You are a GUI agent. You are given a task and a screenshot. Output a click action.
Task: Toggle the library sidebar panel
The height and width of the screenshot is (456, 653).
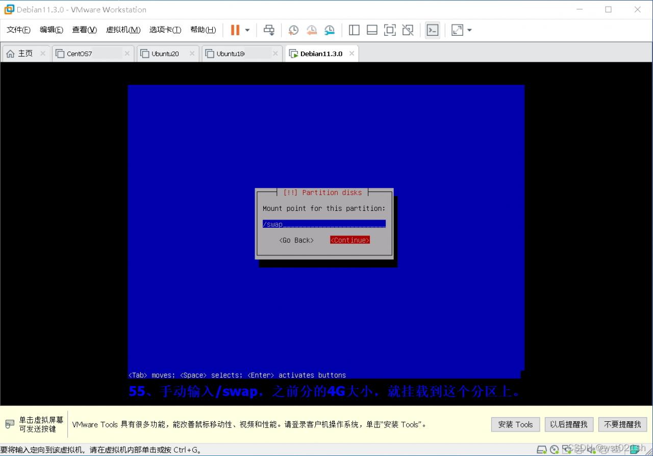tap(354, 30)
